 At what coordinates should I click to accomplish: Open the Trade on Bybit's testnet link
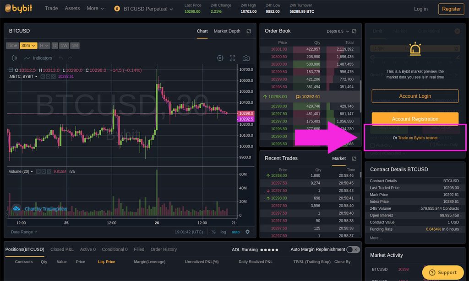coord(418,138)
